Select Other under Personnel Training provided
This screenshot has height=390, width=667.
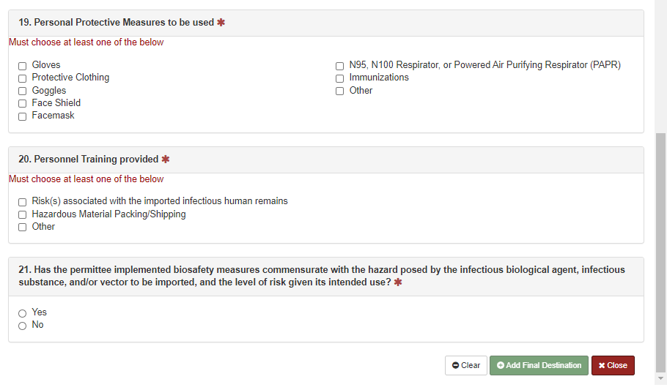(x=23, y=228)
